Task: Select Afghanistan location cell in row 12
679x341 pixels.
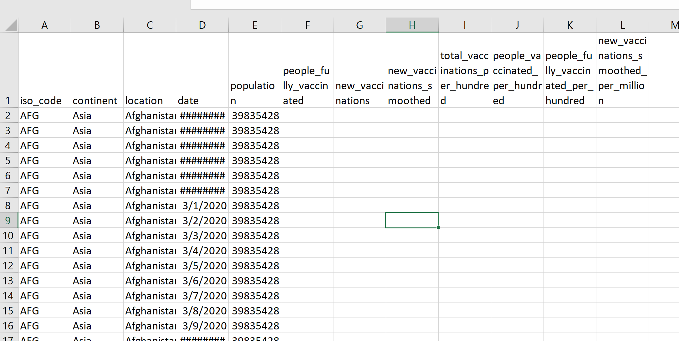Action: (150, 266)
